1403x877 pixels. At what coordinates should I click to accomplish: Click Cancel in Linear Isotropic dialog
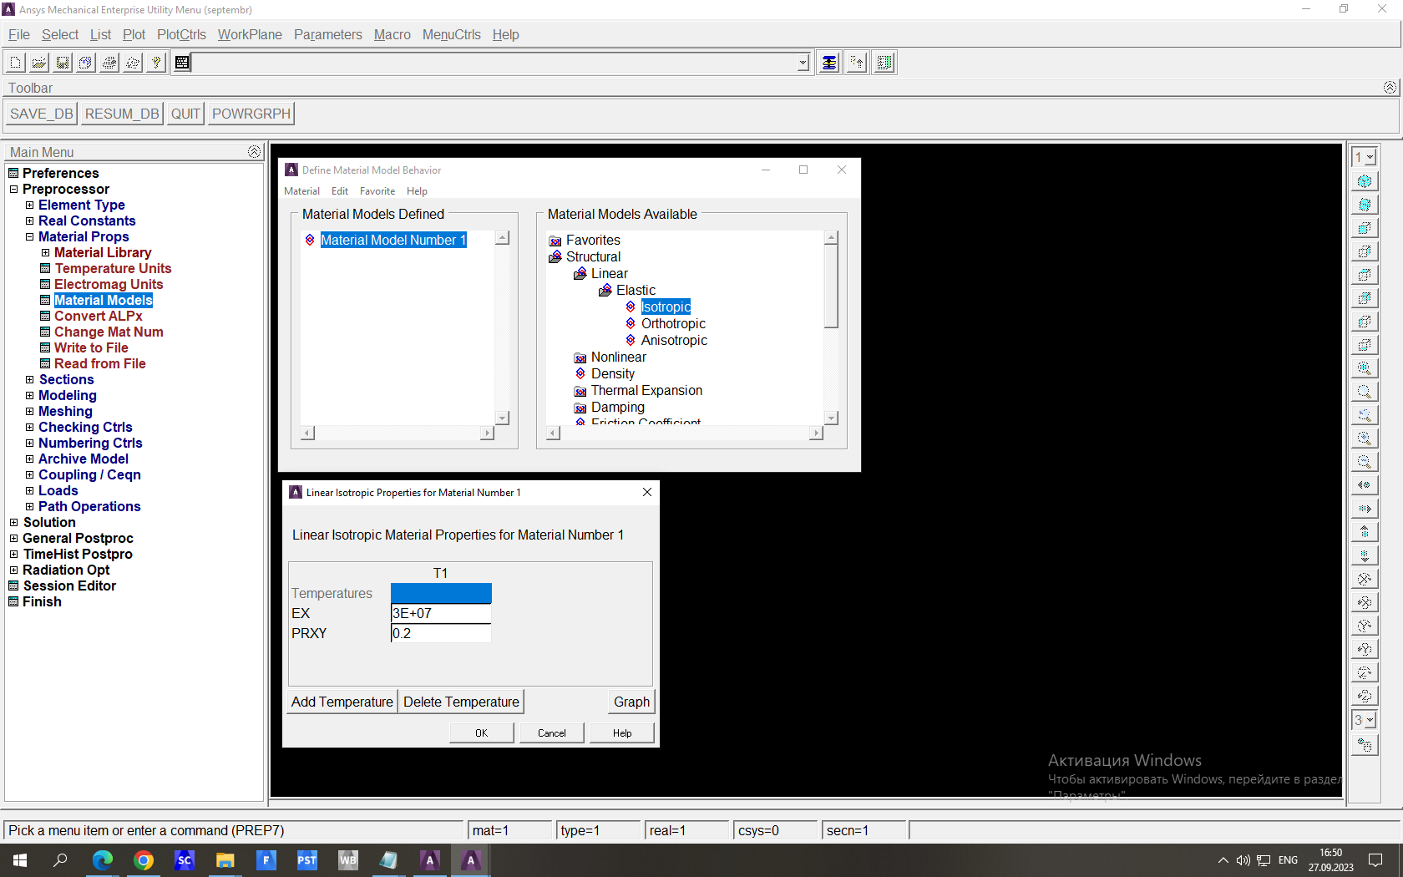pos(552,733)
